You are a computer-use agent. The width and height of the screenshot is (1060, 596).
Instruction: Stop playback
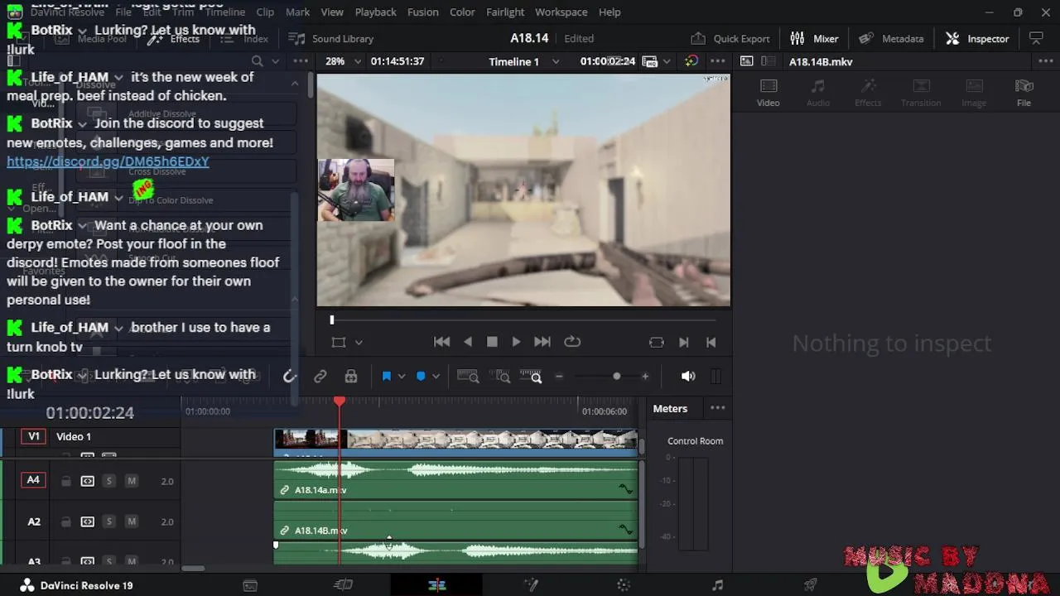click(x=492, y=342)
